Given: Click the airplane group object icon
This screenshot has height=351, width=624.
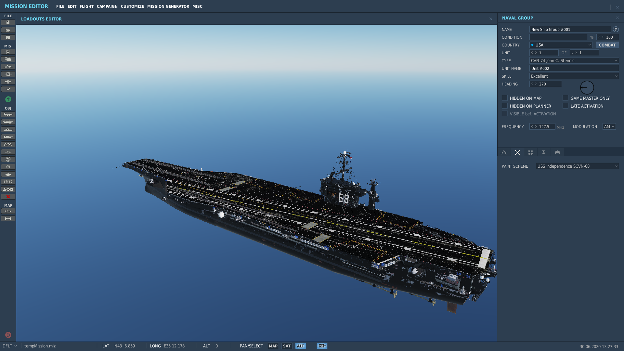Looking at the screenshot, I should click(x=8, y=114).
